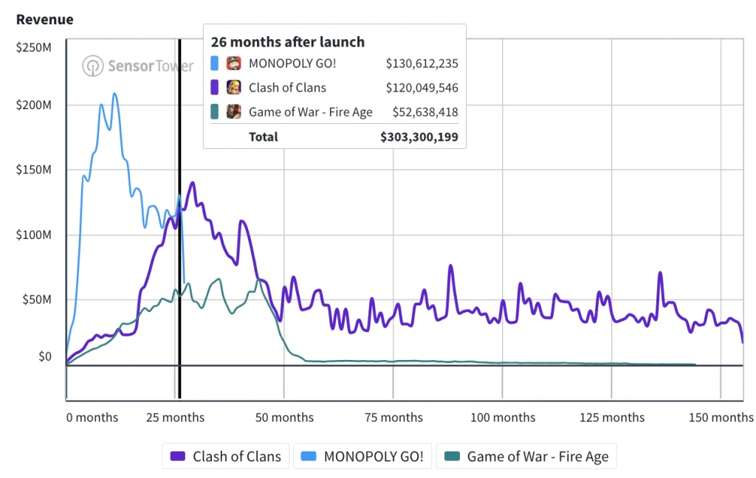This screenshot has width=756, height=478.
Task: Toggle Clash of Clans series in legend
Action: [x=226, y=457]
